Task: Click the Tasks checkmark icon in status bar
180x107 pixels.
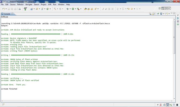Action: point(164,105)
